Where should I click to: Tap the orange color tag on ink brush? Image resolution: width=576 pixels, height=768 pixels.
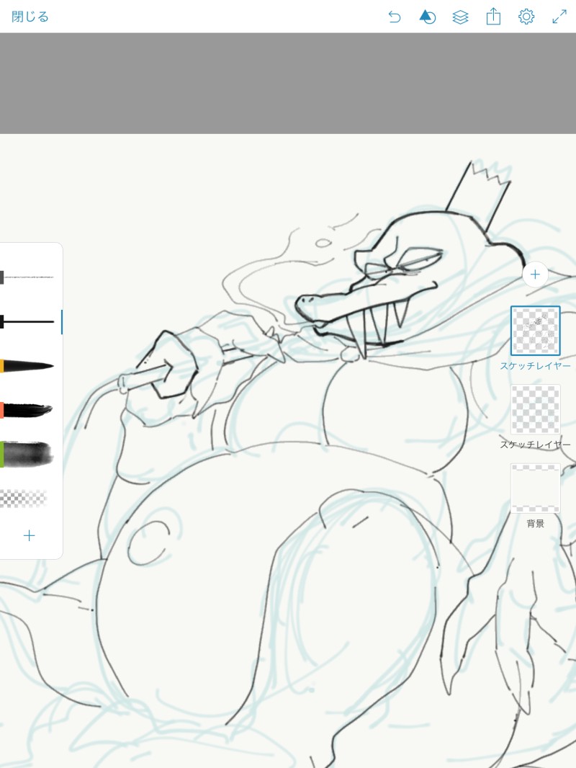pyautogui.click(x=2, y=410)
